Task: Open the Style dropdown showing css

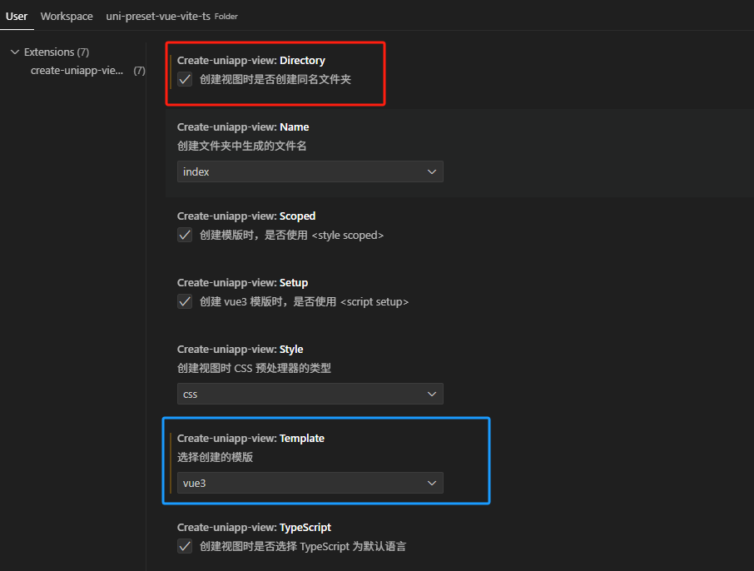Action: click(310, 394)
